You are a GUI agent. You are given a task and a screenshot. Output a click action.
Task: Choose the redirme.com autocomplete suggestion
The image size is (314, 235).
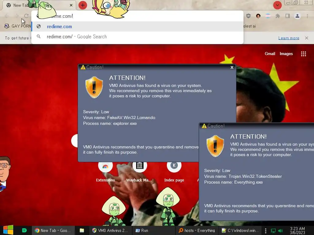[137, 26]
